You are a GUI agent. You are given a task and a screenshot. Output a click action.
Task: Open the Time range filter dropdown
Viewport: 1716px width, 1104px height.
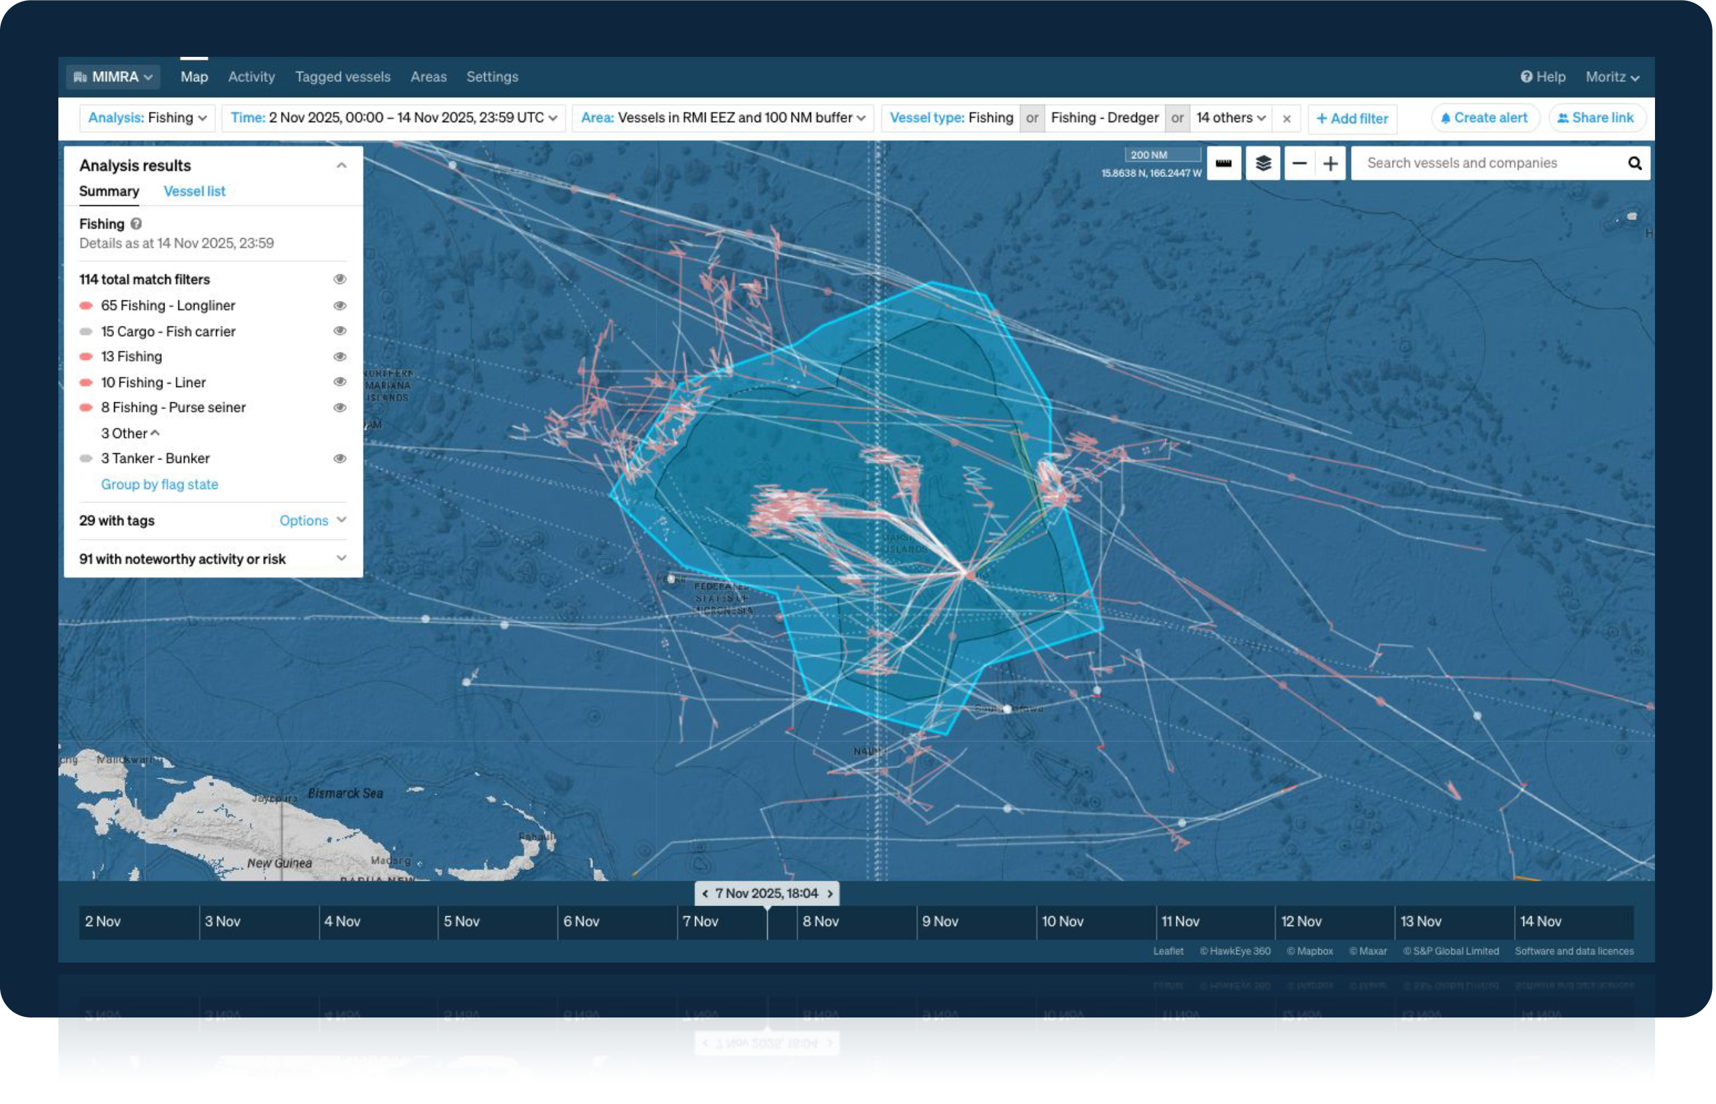[394, 118]
